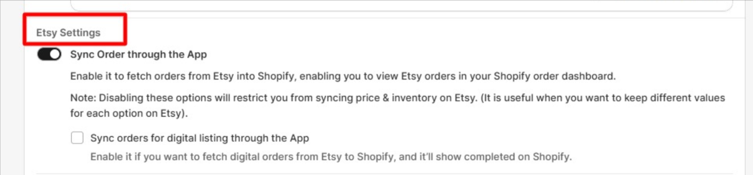The height and width of the screenshot is (175, 753).
Task: Disable the Sync Order through the App toggle
Action: click(49, 55)
